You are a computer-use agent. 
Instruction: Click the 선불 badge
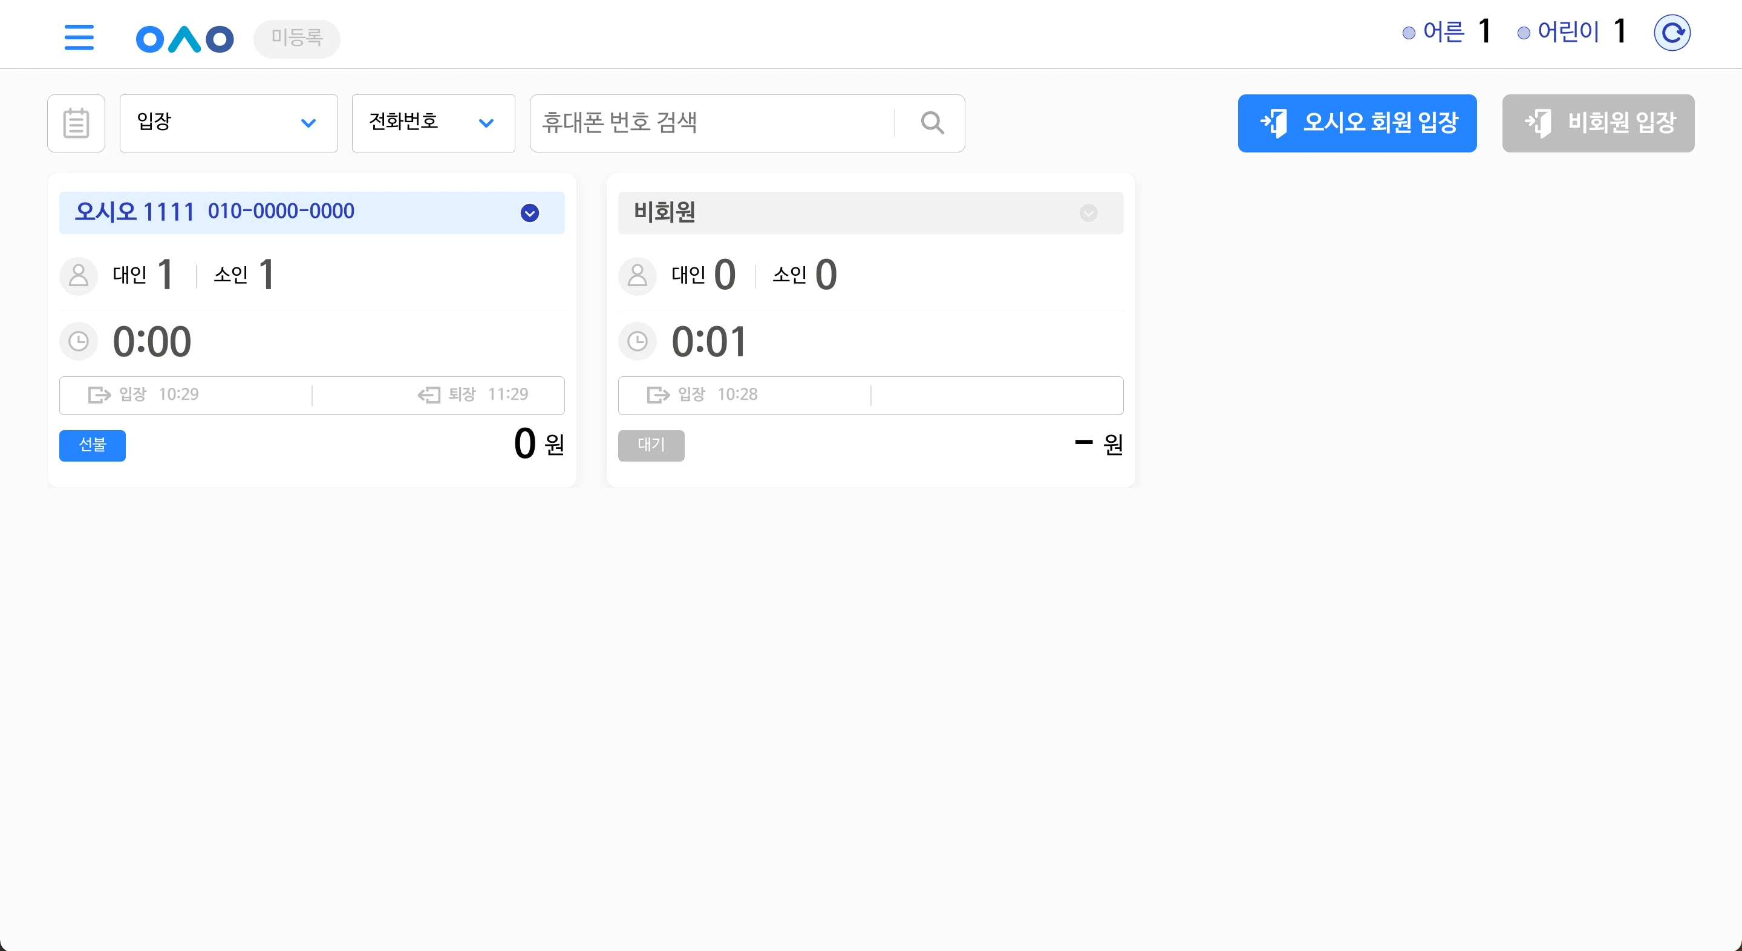(x=93, y=445)
